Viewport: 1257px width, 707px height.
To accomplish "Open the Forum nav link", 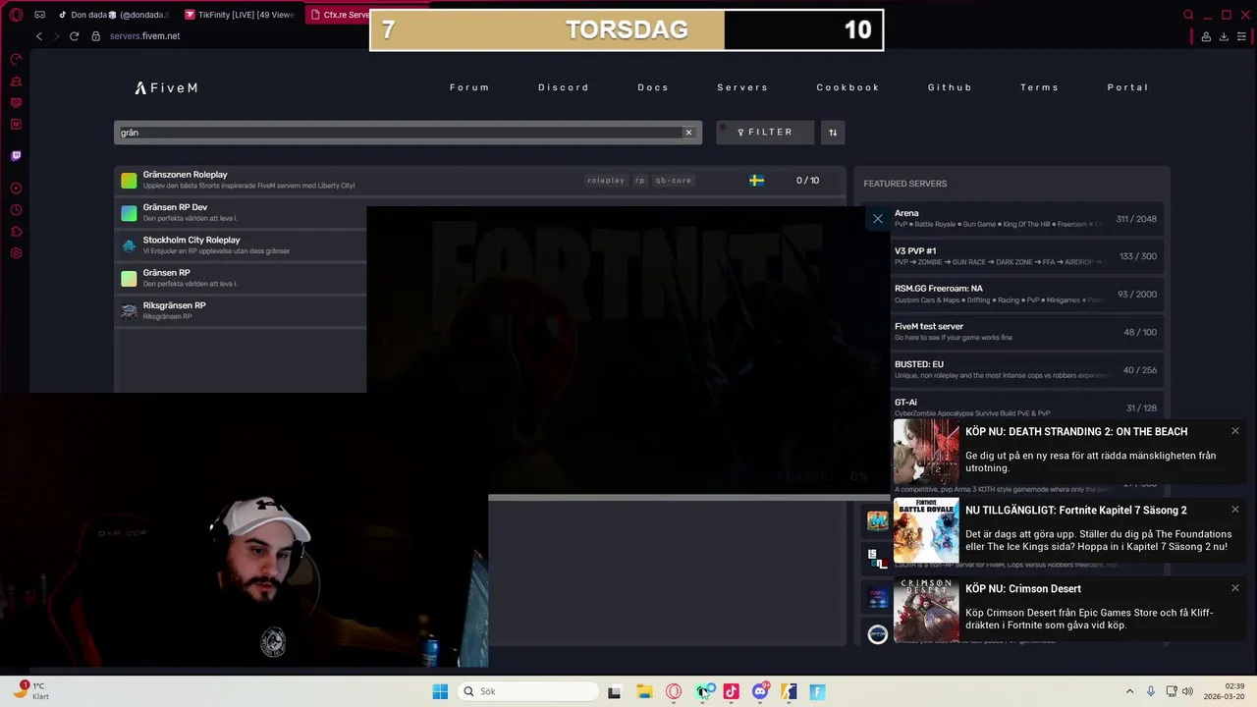I will tap(469, 87).
